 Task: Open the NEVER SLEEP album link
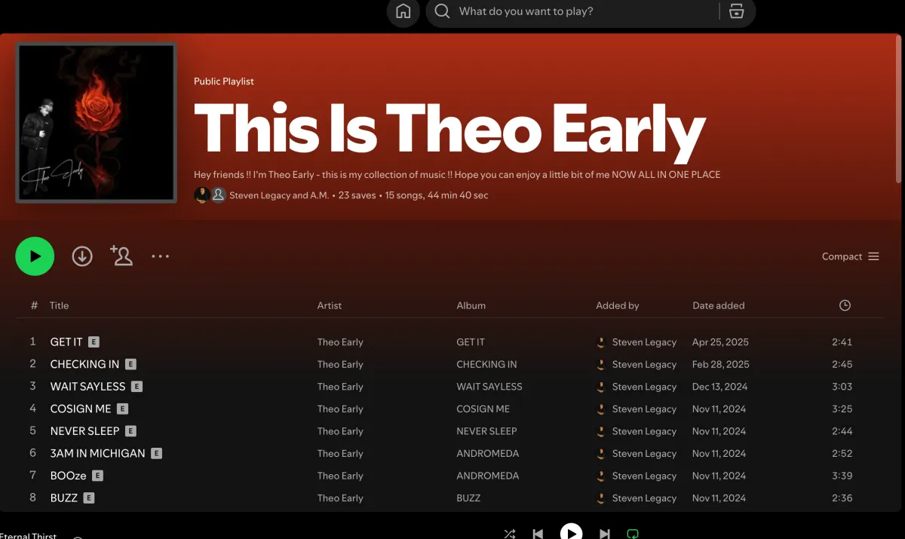pos(486,431)
